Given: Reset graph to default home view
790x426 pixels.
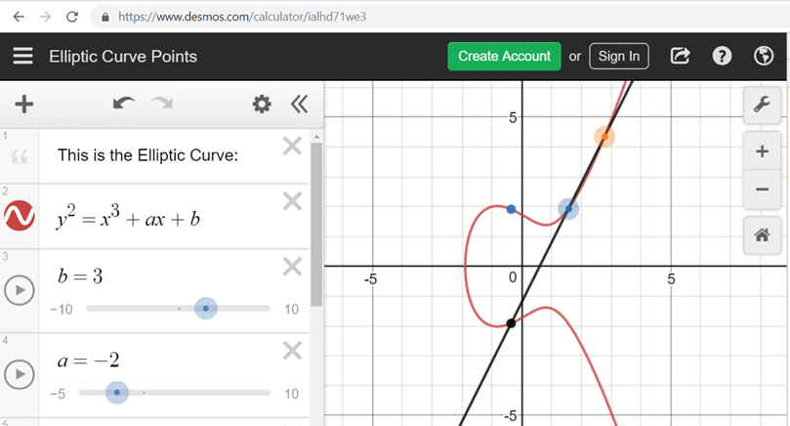Looking at the screenshot, I should (763, 234).
